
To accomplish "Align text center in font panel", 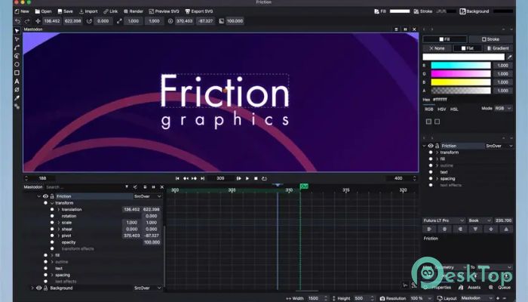I will tap(444, 230).
